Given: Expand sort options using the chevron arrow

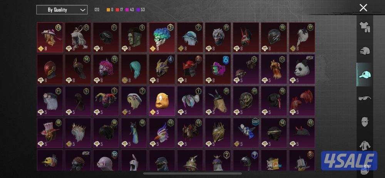Looking at the screenshot, I should point(82,10).
